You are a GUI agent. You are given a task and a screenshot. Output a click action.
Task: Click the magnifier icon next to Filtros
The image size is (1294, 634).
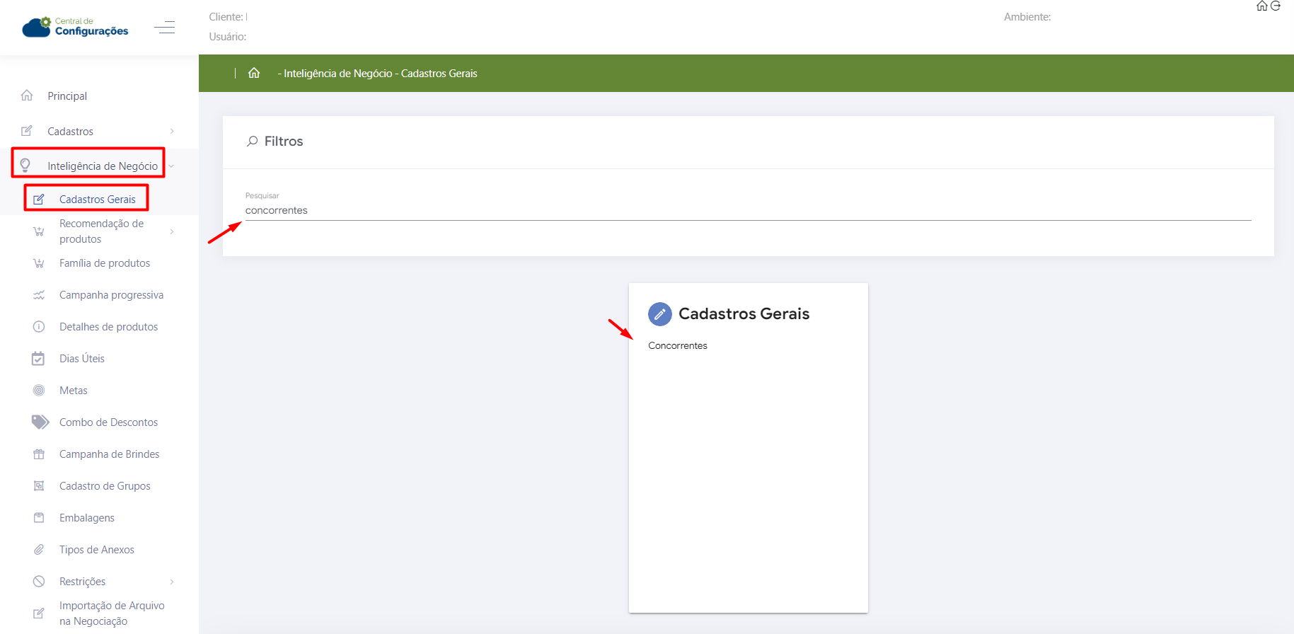(252, 142)
